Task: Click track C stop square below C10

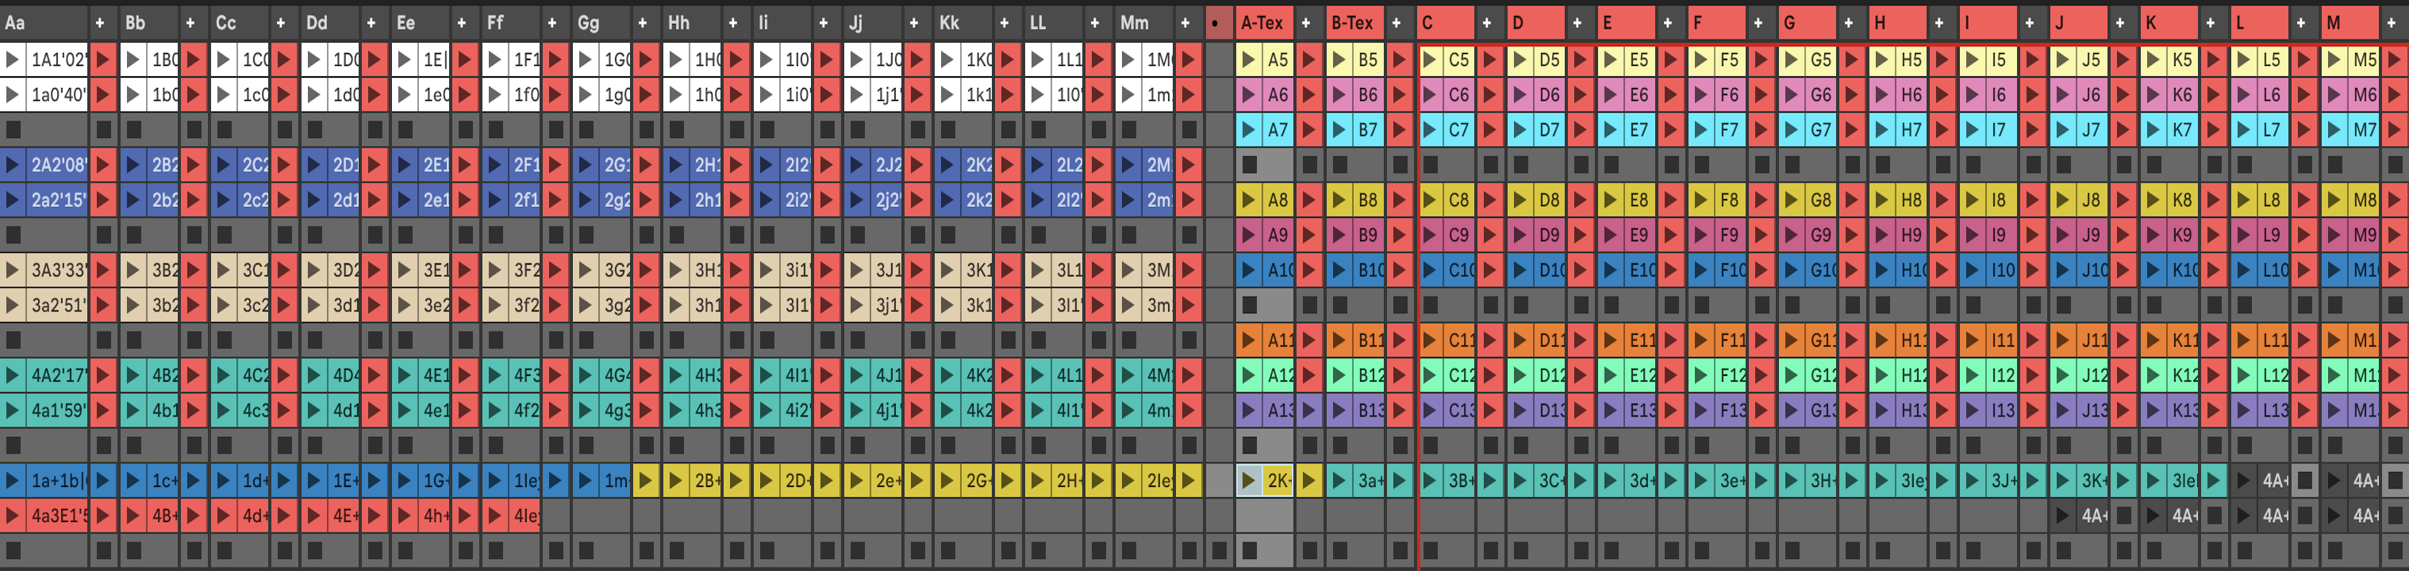Action: [1431, 305]
